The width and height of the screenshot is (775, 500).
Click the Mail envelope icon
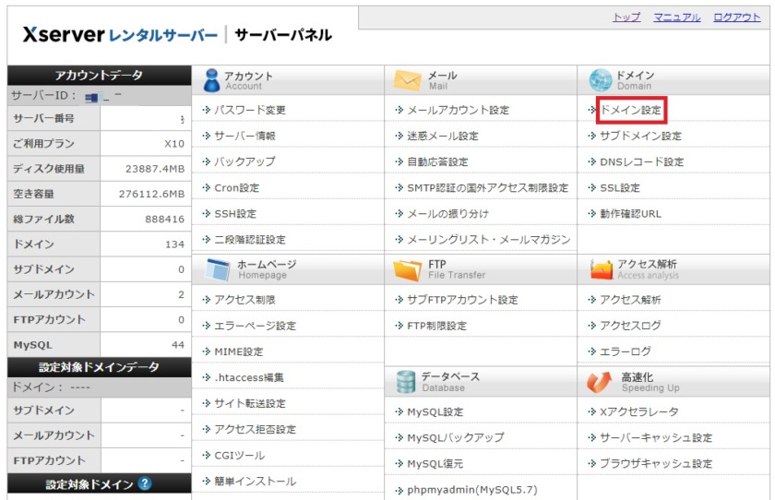pyautogui.click(x=407, y=80)
